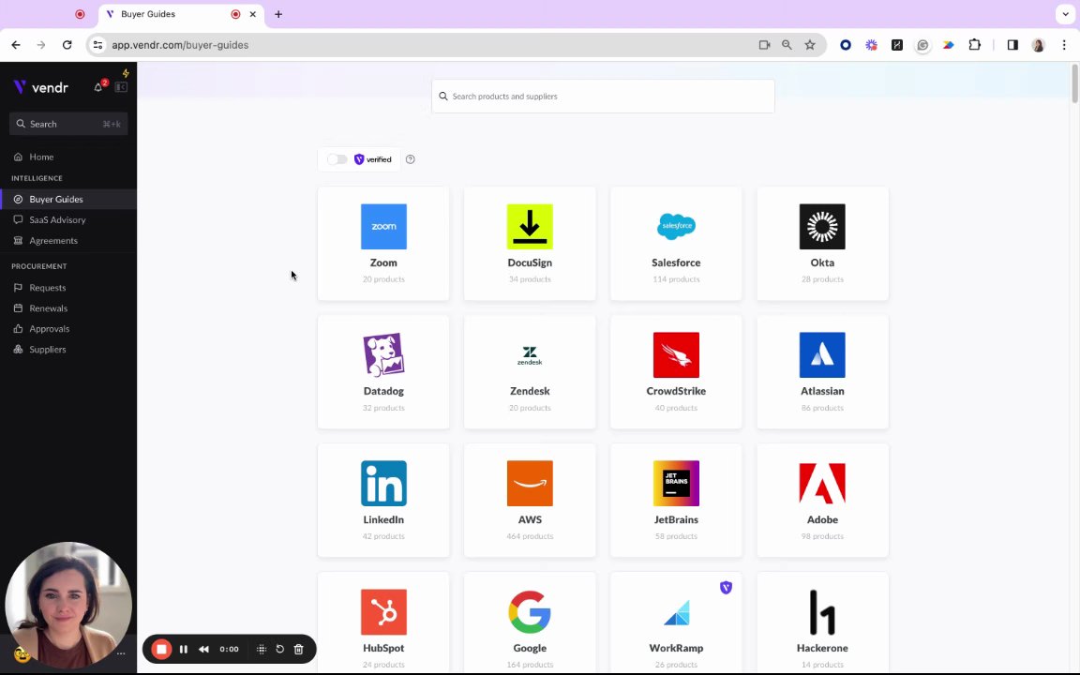Viewport: 1080px width, 675px height.
Task: Stop the screen recording
Action: pyautogui.click(x=161, y=649)
